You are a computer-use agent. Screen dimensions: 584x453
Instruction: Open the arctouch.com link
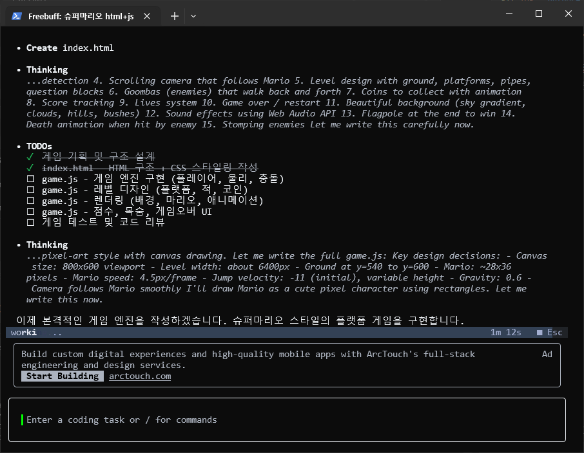[x=140, y=376]
